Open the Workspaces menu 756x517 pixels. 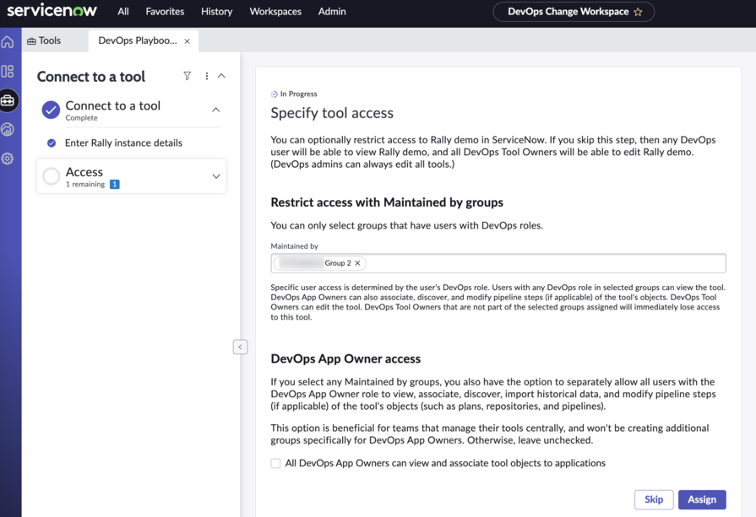[275, 12]
